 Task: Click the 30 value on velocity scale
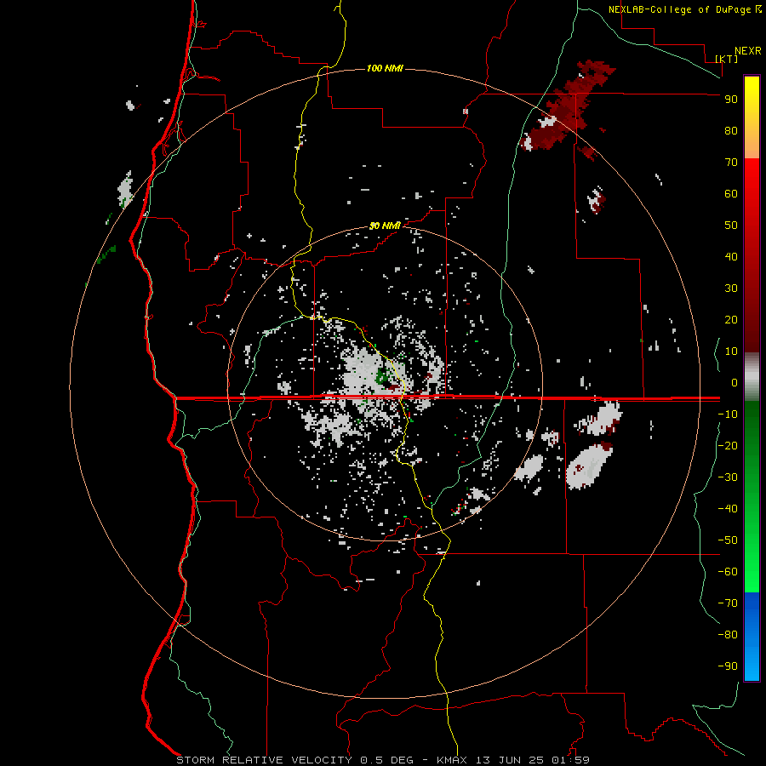point(731,289)
